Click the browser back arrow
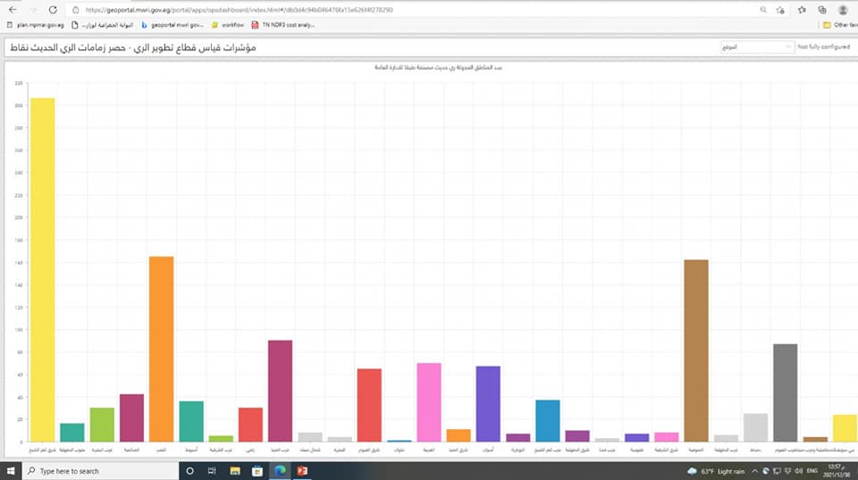Image resolution: width=858 pixels, height=480 pixels. pos(11,9)
